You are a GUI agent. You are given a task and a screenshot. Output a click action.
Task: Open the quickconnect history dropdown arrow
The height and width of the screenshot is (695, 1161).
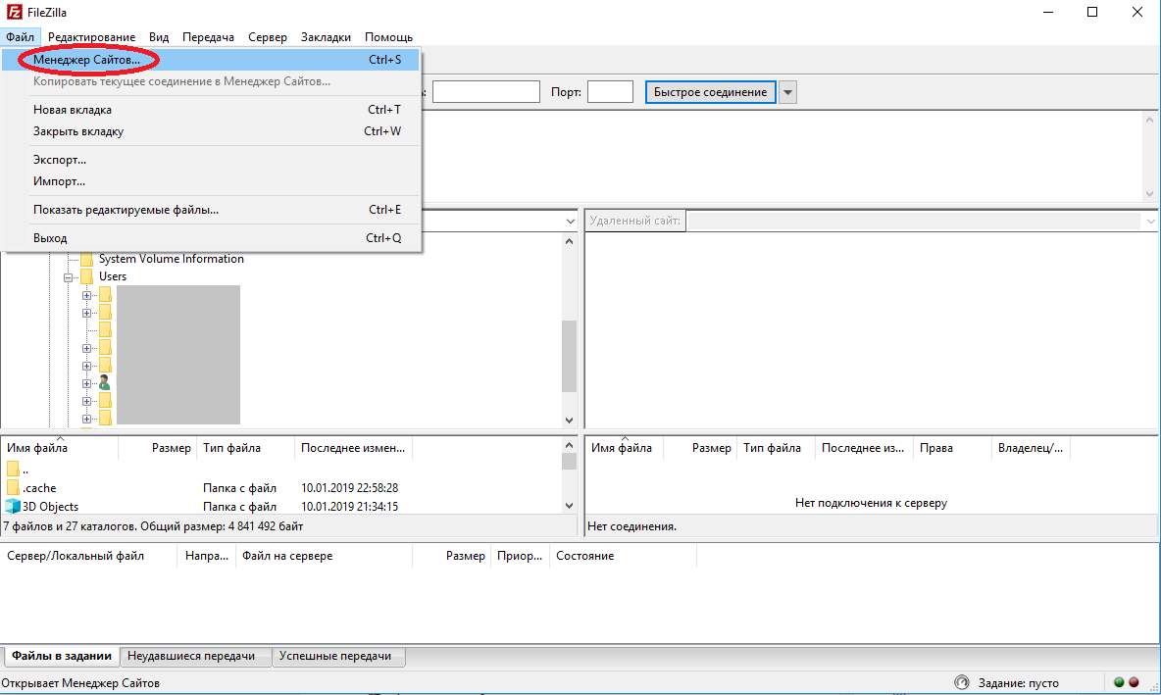[787, 92]
